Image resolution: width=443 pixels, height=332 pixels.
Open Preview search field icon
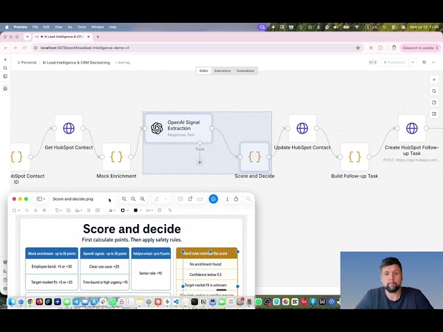pyautogui.click(x=248, y=199)
